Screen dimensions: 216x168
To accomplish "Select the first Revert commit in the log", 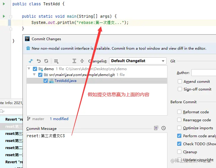I will point(11,119).
